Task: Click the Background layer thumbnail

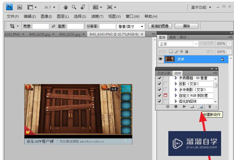Action: coord(170,59)
